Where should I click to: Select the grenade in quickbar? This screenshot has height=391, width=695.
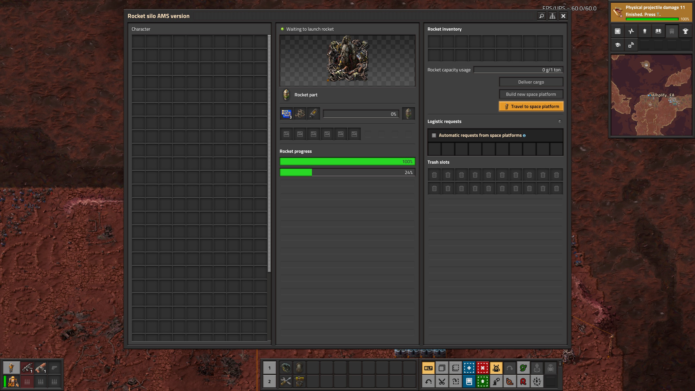click(286, 368)
